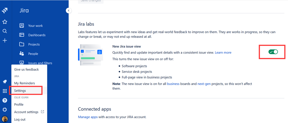The width and height of the screenshot is (288, 123).
Task: Open People in the sidebar
Action: tap(33, 54)
